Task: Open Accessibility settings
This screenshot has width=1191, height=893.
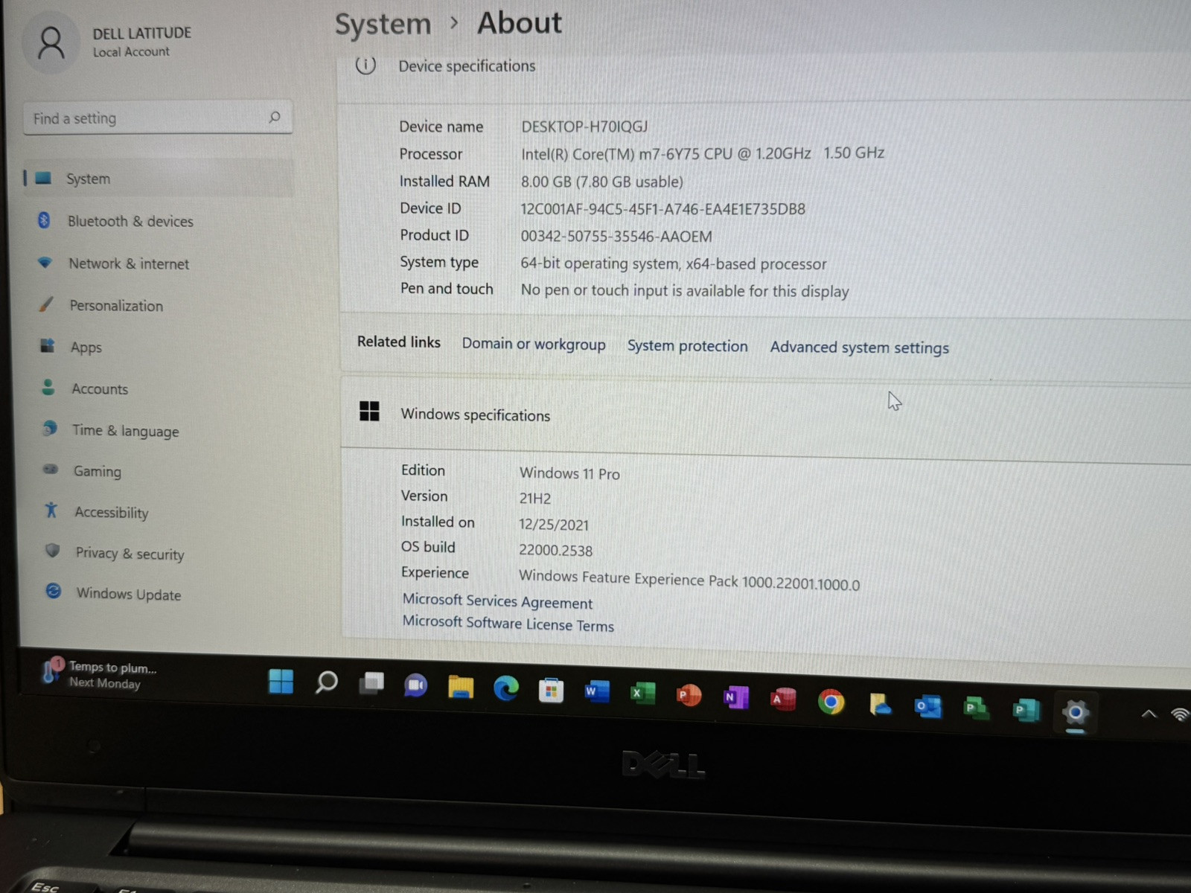Action: pos(111,512)
